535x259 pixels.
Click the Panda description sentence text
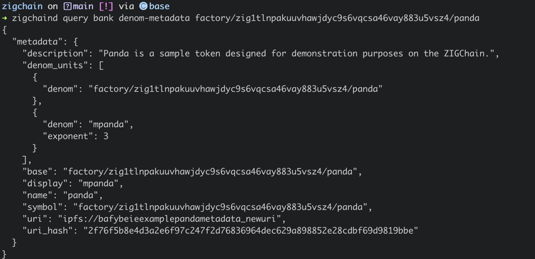[298, 53]
